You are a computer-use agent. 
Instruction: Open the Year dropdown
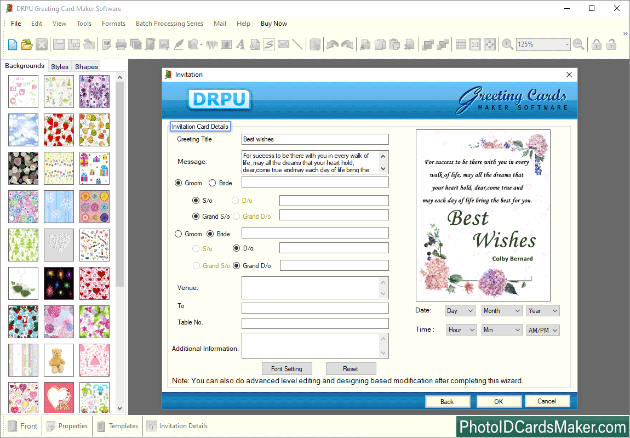point(543,310)
